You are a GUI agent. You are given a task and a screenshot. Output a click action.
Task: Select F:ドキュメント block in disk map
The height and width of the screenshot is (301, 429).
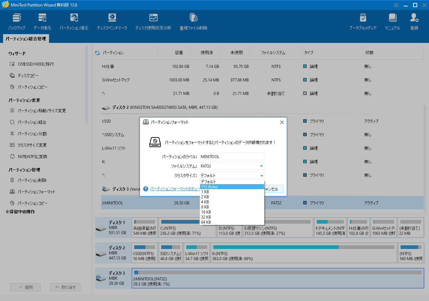[x=330, y=228]
